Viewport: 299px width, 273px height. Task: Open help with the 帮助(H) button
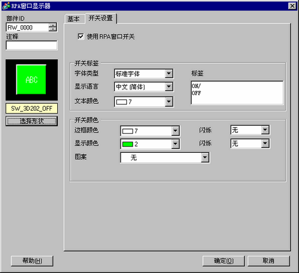tap(32, 261)
